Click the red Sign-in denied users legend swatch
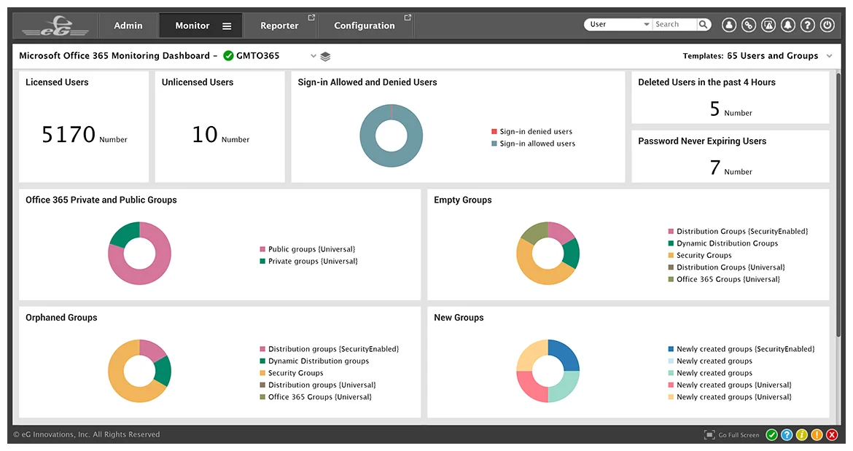 [x=494, y=131]
